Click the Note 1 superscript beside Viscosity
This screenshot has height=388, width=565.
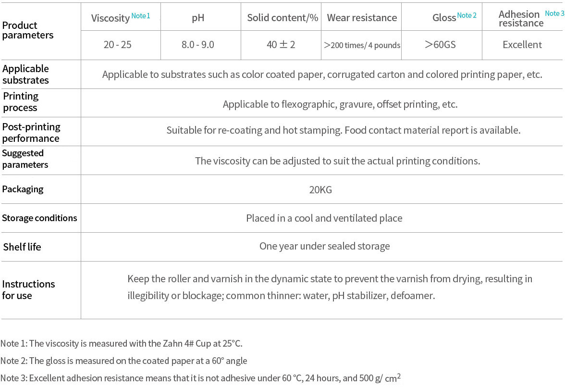pos(141,16)
